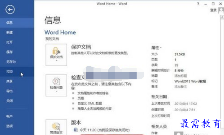Select 新建 in the backstage menu
The width and height of the screenshot is (224, 135).
tap(17, 32)
